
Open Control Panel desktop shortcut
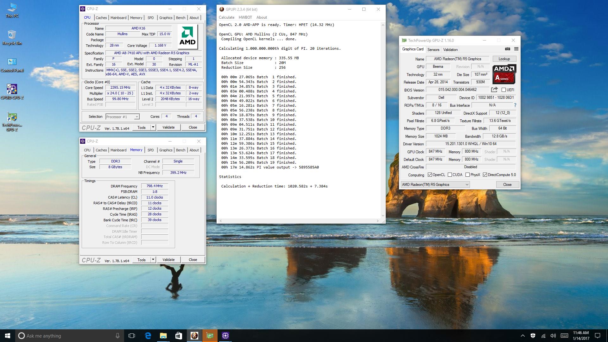(x=12, y=65)
